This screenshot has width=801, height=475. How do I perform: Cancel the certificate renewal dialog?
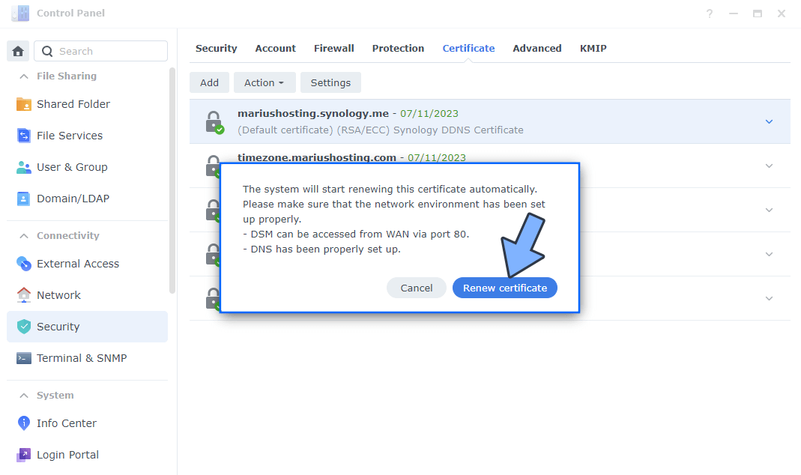tap(417, 288)
